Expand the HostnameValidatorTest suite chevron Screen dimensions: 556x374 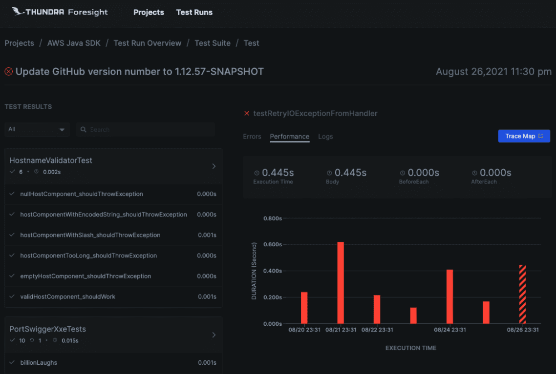point(214,166)
